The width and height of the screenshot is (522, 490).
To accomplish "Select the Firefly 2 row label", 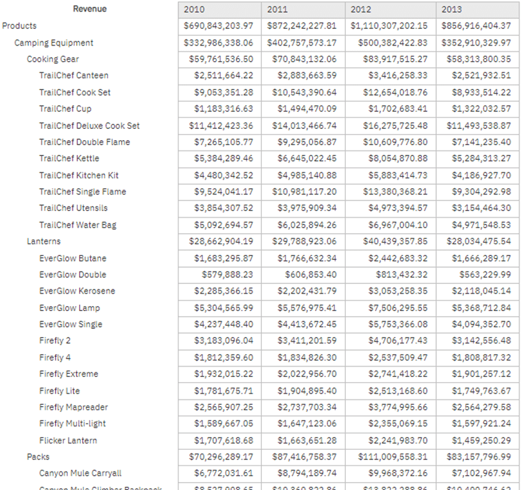I will pyautogui.click(x=55, y=341).
